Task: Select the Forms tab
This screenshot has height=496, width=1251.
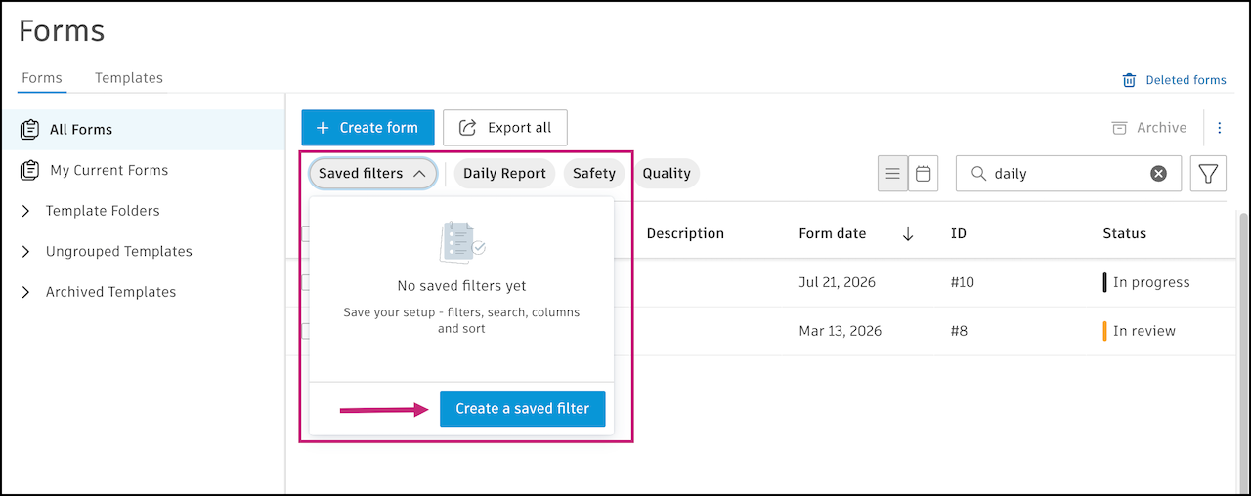Action: [41, 78]
